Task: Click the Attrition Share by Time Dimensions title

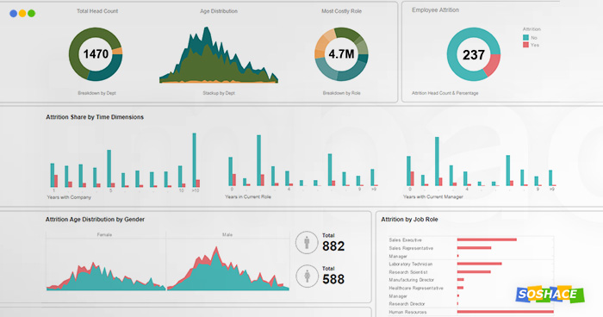Action: (x=95, y=117)
